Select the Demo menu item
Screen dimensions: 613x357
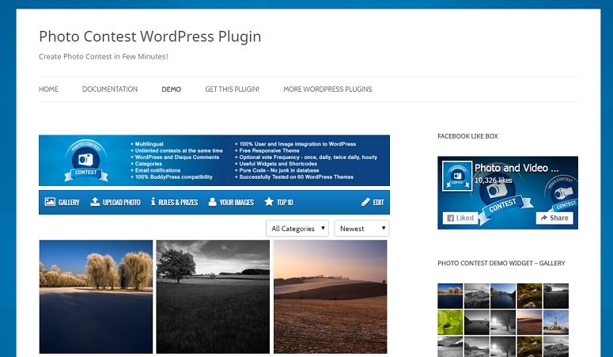click(x=171, y=89)
